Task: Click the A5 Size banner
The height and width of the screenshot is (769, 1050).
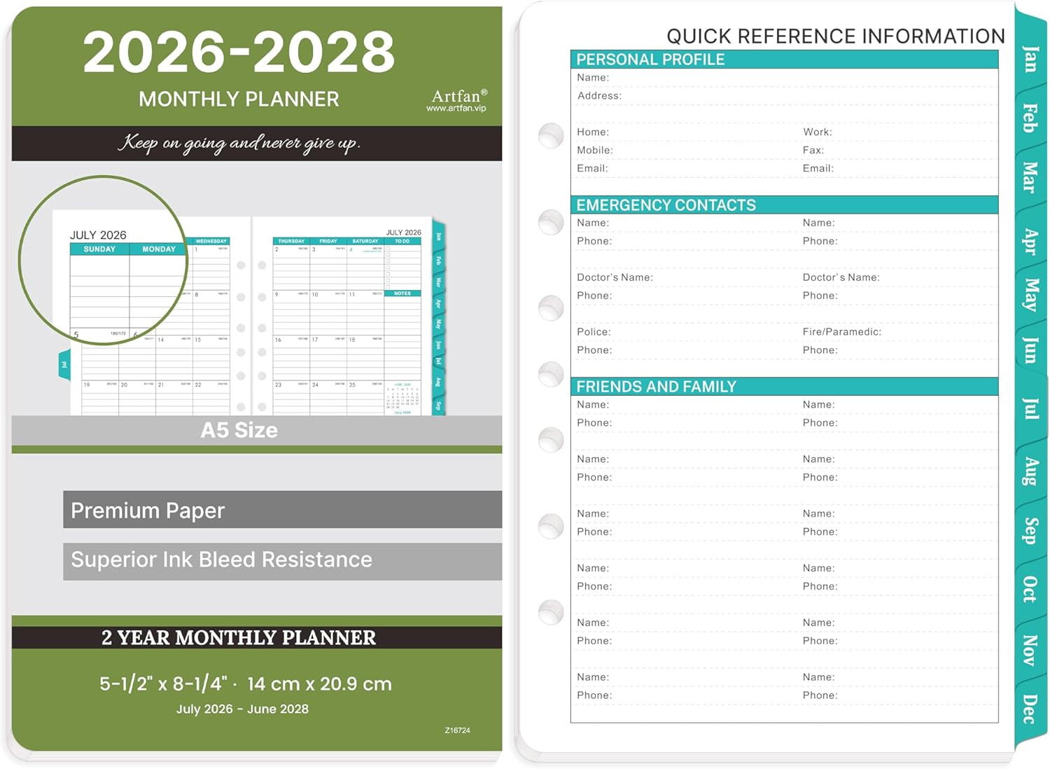Action: coord(257,430)
